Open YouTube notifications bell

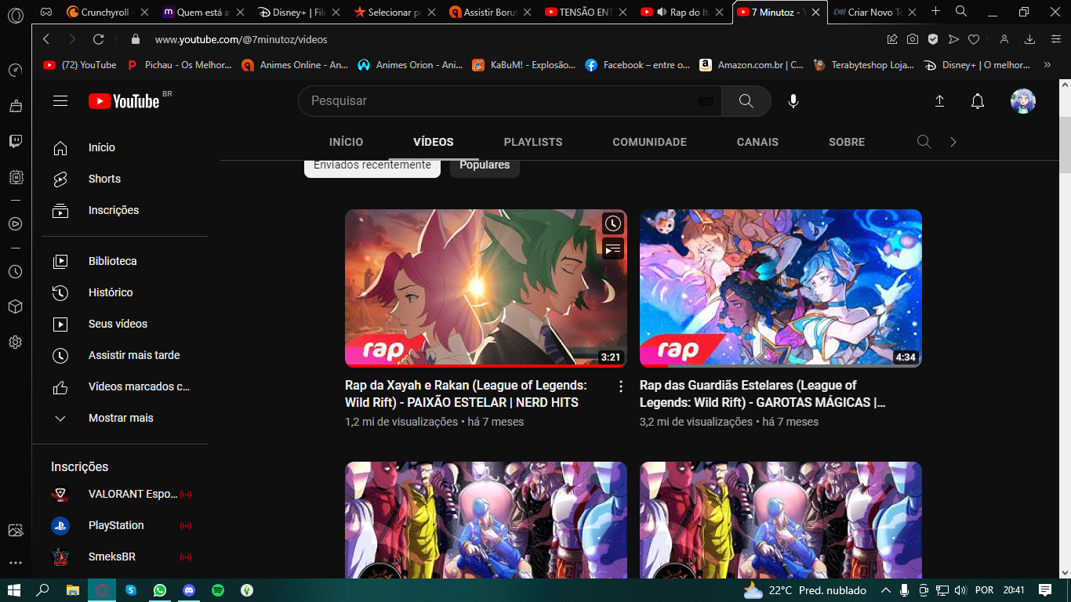click(978, 101)
